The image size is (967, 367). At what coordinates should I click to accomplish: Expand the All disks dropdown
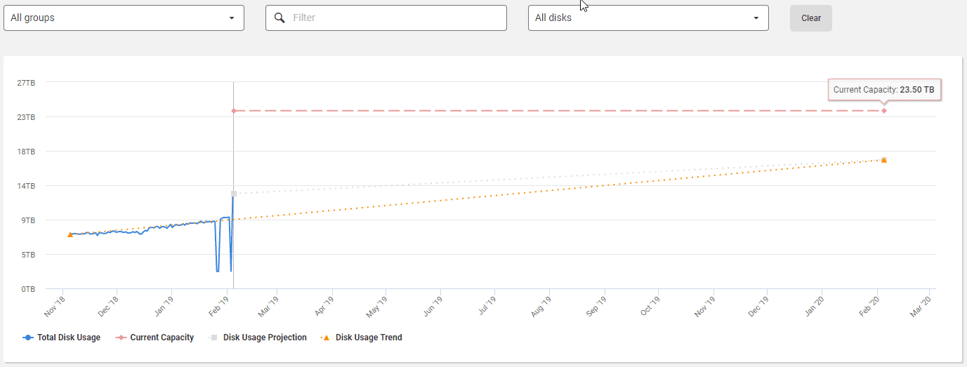(647, 18)
